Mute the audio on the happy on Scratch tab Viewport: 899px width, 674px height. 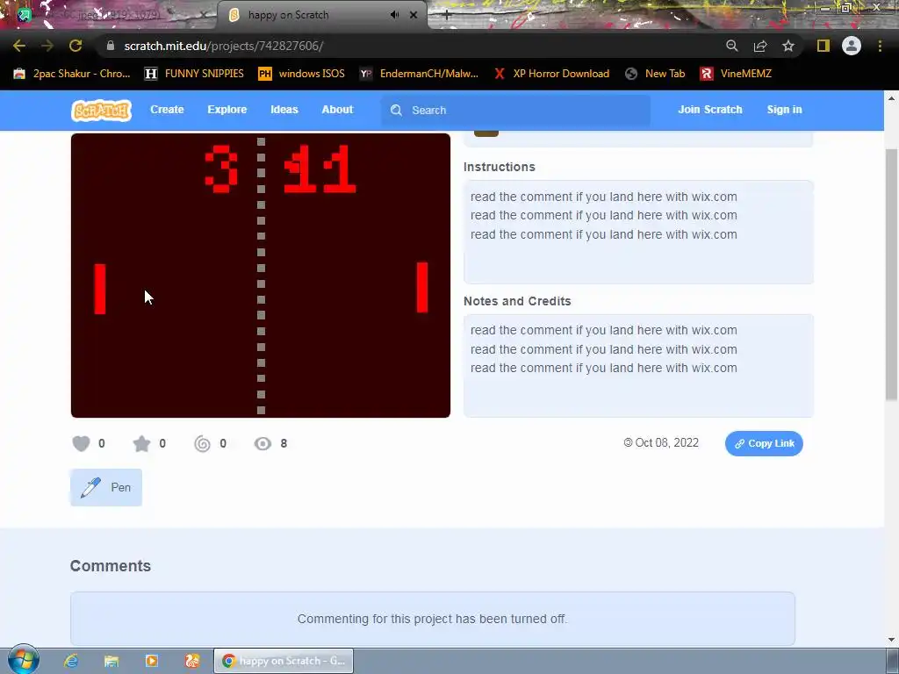[394, 15]
